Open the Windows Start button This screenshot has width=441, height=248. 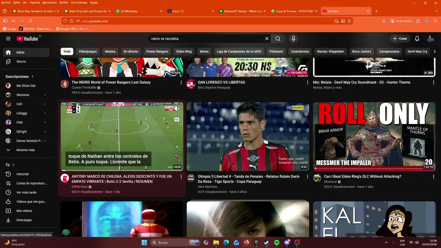point(144,242)
